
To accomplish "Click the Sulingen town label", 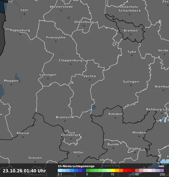I will tap(131, 82).
